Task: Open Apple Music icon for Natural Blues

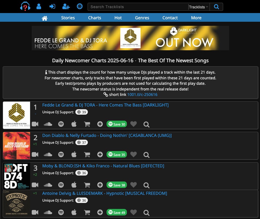Action: (x=74, y=185)
